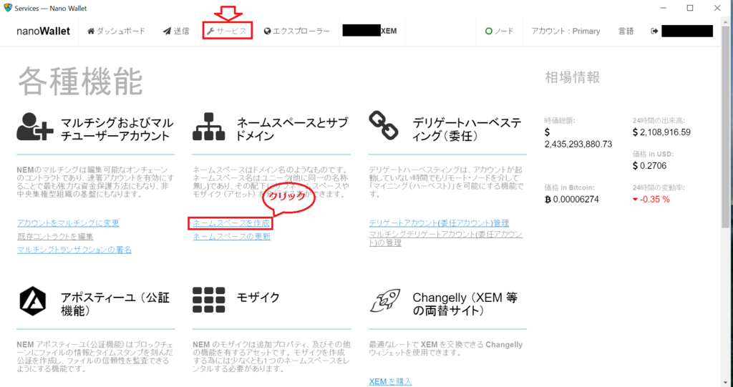Go to the 送信 page
The image size is (733, 387).
click(176, 31)
